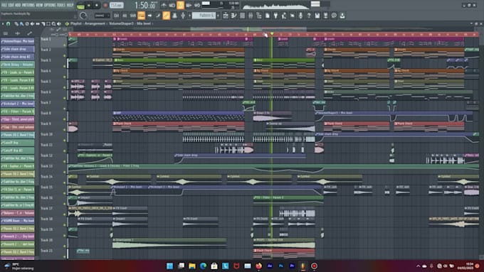Click 'VolumeShaper3 - Mix level' in the breadcrumb
The height and width of the screenshot is (272, 484).
pyautogui.click(x=130, y=23)
